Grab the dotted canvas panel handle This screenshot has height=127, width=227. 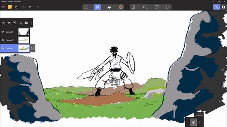[x=32, y=23]
